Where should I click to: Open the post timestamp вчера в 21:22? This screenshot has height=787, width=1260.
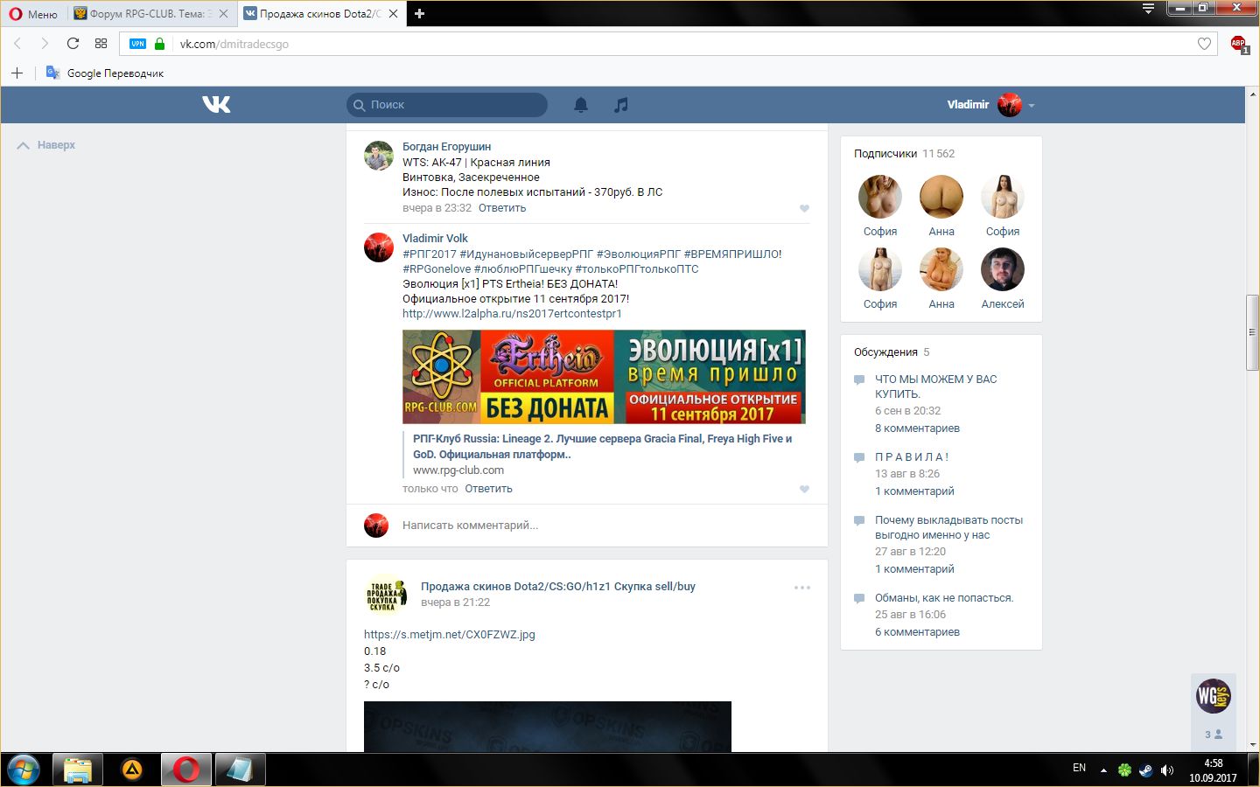[455, 602]
